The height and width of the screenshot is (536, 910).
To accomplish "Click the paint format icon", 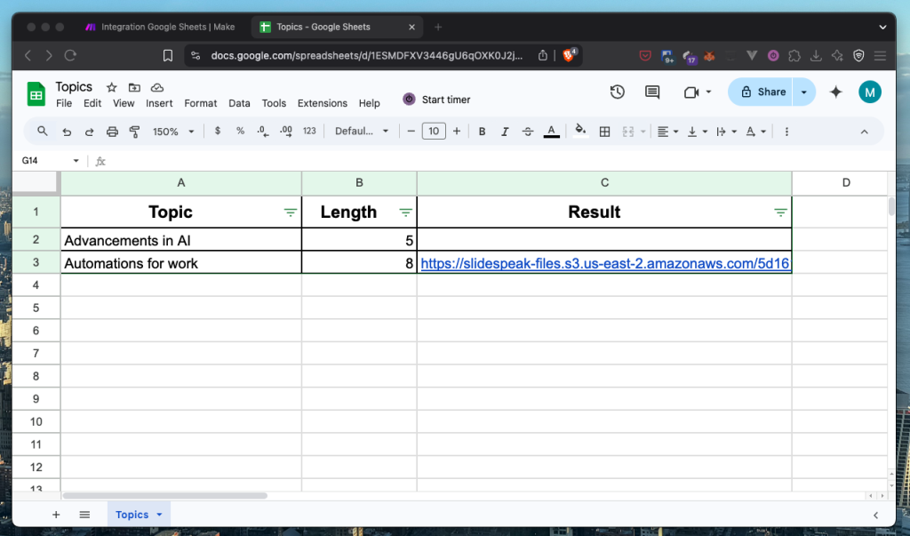I will pos(135,132).
